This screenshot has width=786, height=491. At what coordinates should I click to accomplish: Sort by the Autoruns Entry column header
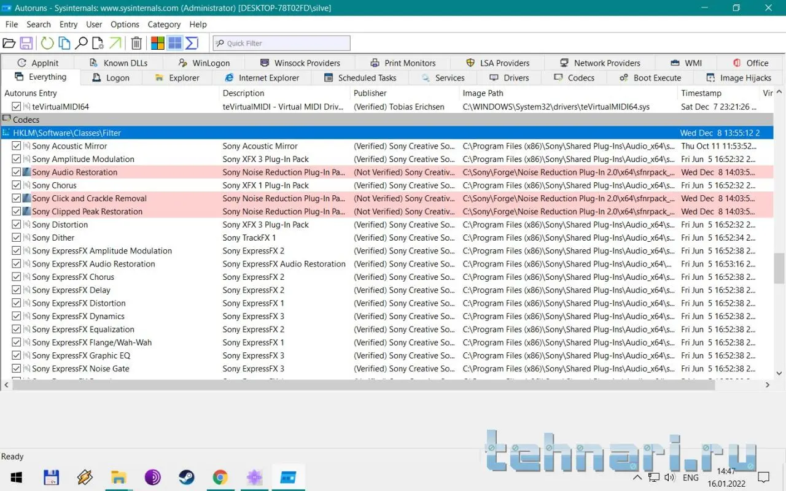click(x=110, y=93)
